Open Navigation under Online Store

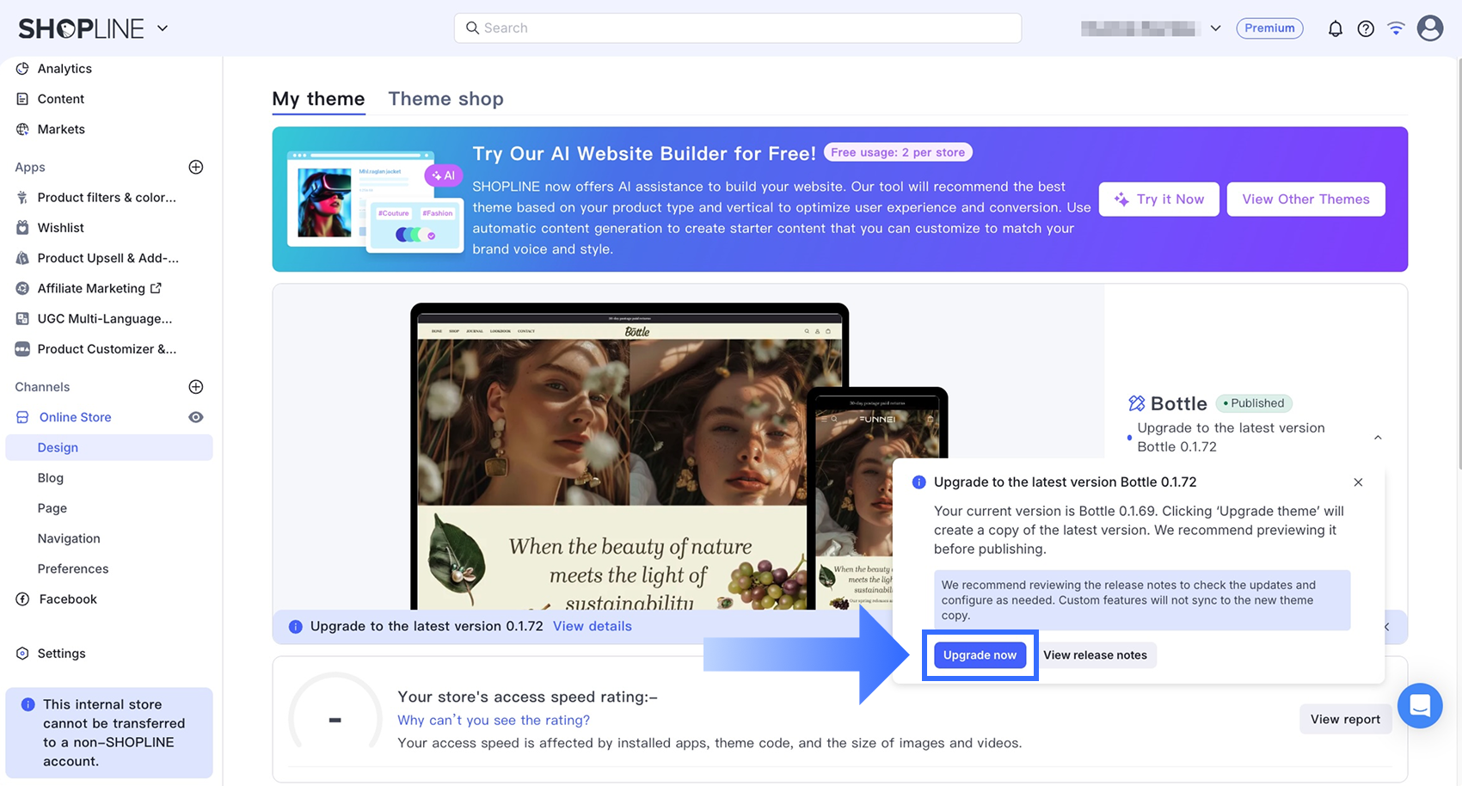69,538
